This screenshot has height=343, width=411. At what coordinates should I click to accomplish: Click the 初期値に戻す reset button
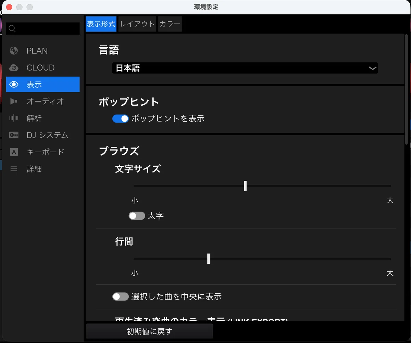(x=149, y=331)
